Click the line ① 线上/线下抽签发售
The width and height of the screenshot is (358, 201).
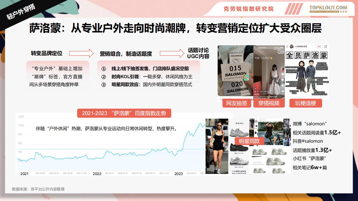pos(145,69)
